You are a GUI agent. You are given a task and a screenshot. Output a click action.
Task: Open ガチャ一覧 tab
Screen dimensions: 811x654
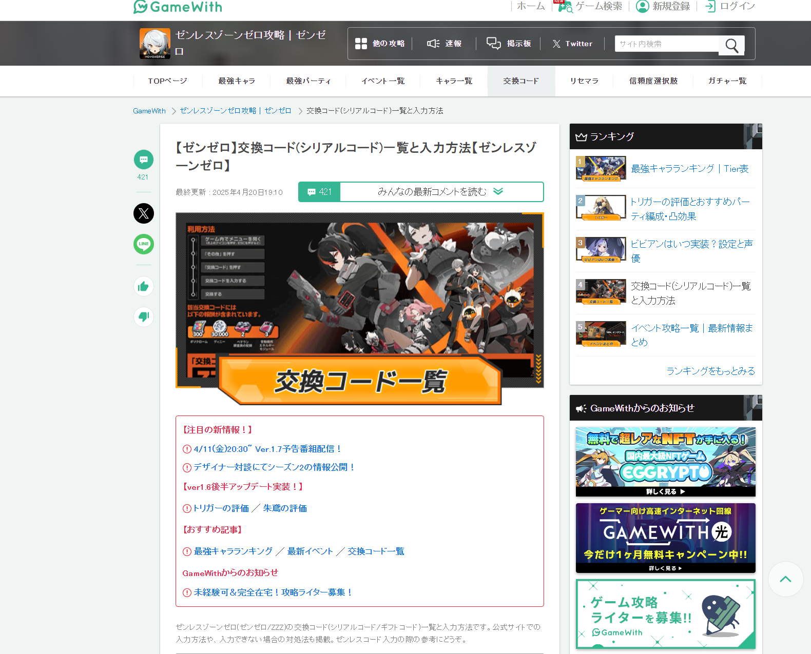coord(727,81)
